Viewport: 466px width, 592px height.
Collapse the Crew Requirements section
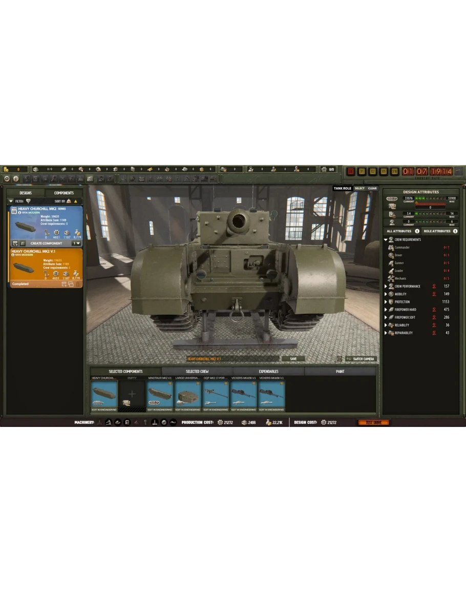pos(386,240)
